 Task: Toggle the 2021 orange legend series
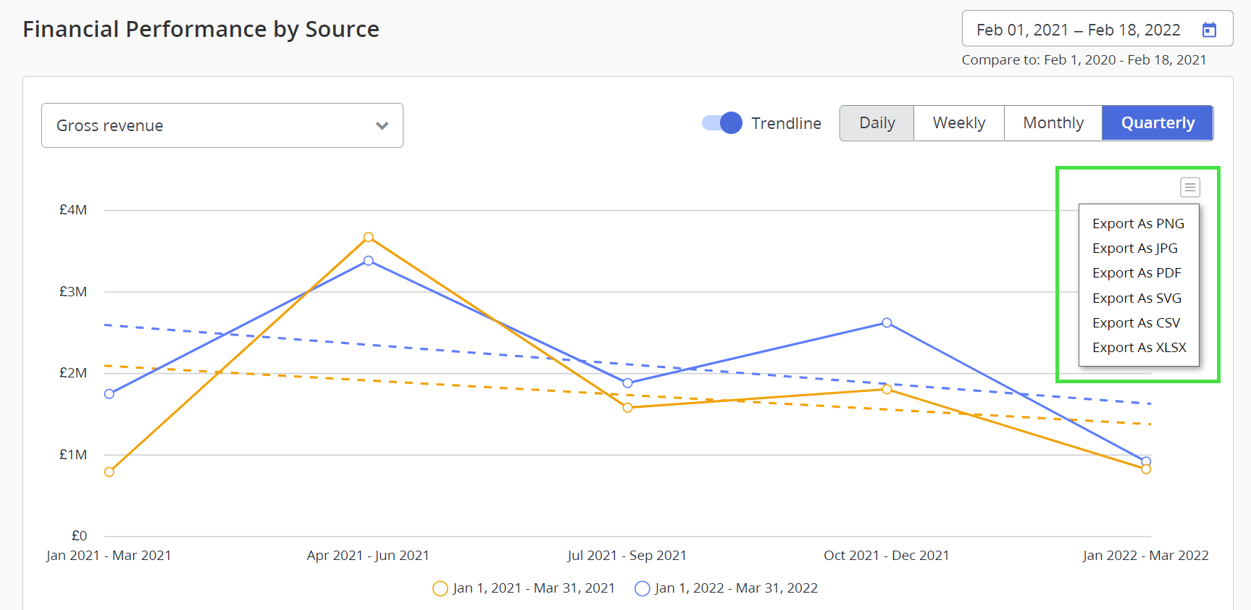pyautogui.click(x=523, y=588)
